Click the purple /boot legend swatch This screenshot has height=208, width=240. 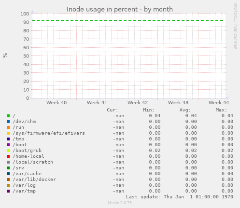click(x=8, y=145)
